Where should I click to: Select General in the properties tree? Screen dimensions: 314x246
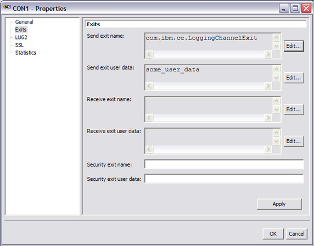coord(24,22)
